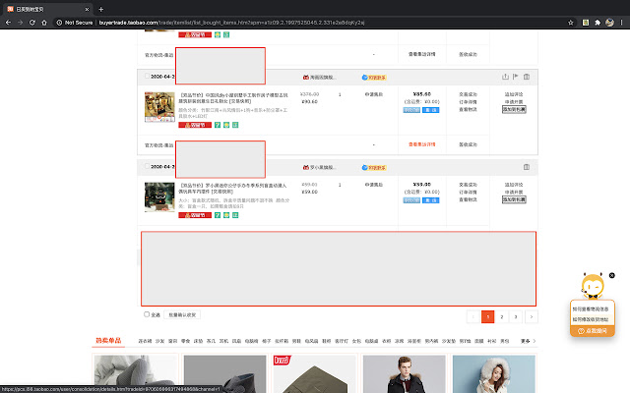
Task: Close the Taobao browser tab
Action: pyautogui.click(x=87, y=9)
